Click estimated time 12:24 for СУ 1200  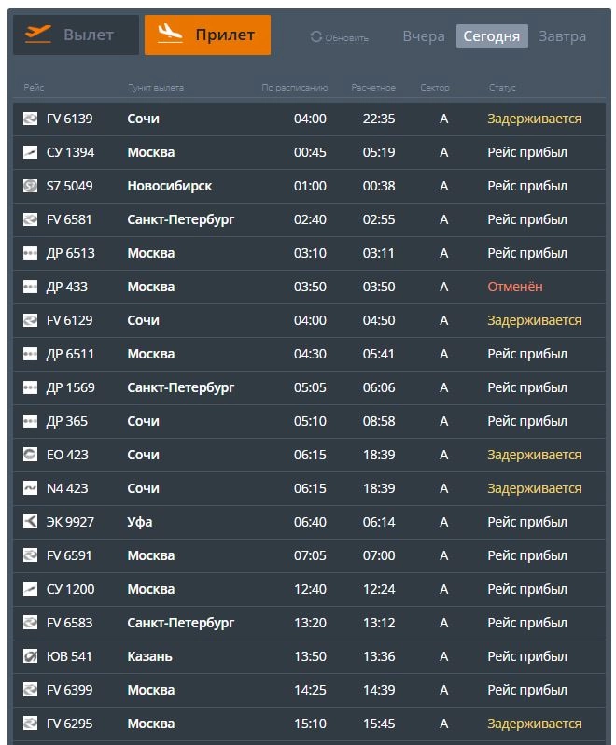pos(379,589)
